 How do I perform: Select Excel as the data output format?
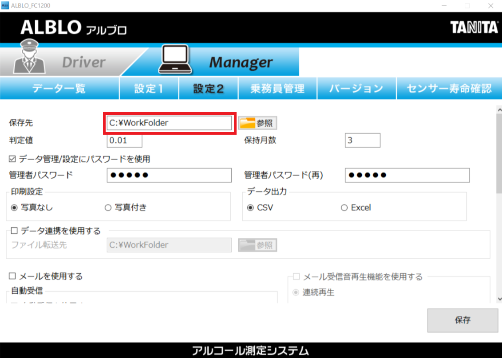tap(344, 207)
